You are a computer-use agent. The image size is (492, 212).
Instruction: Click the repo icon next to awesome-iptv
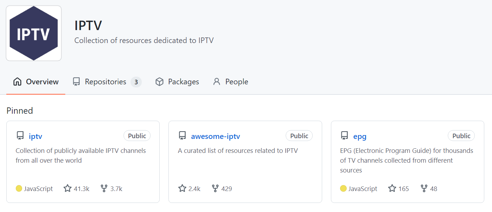[x=182, y=136]
